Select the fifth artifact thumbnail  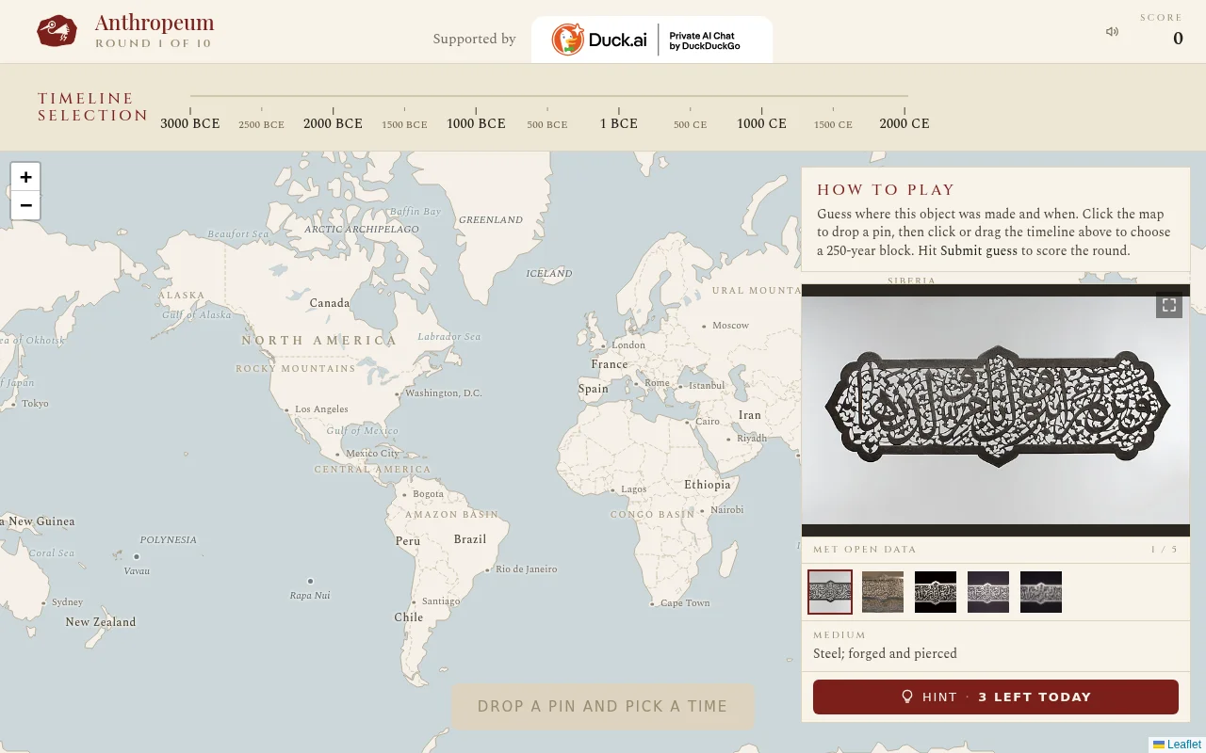point(1041,592)
